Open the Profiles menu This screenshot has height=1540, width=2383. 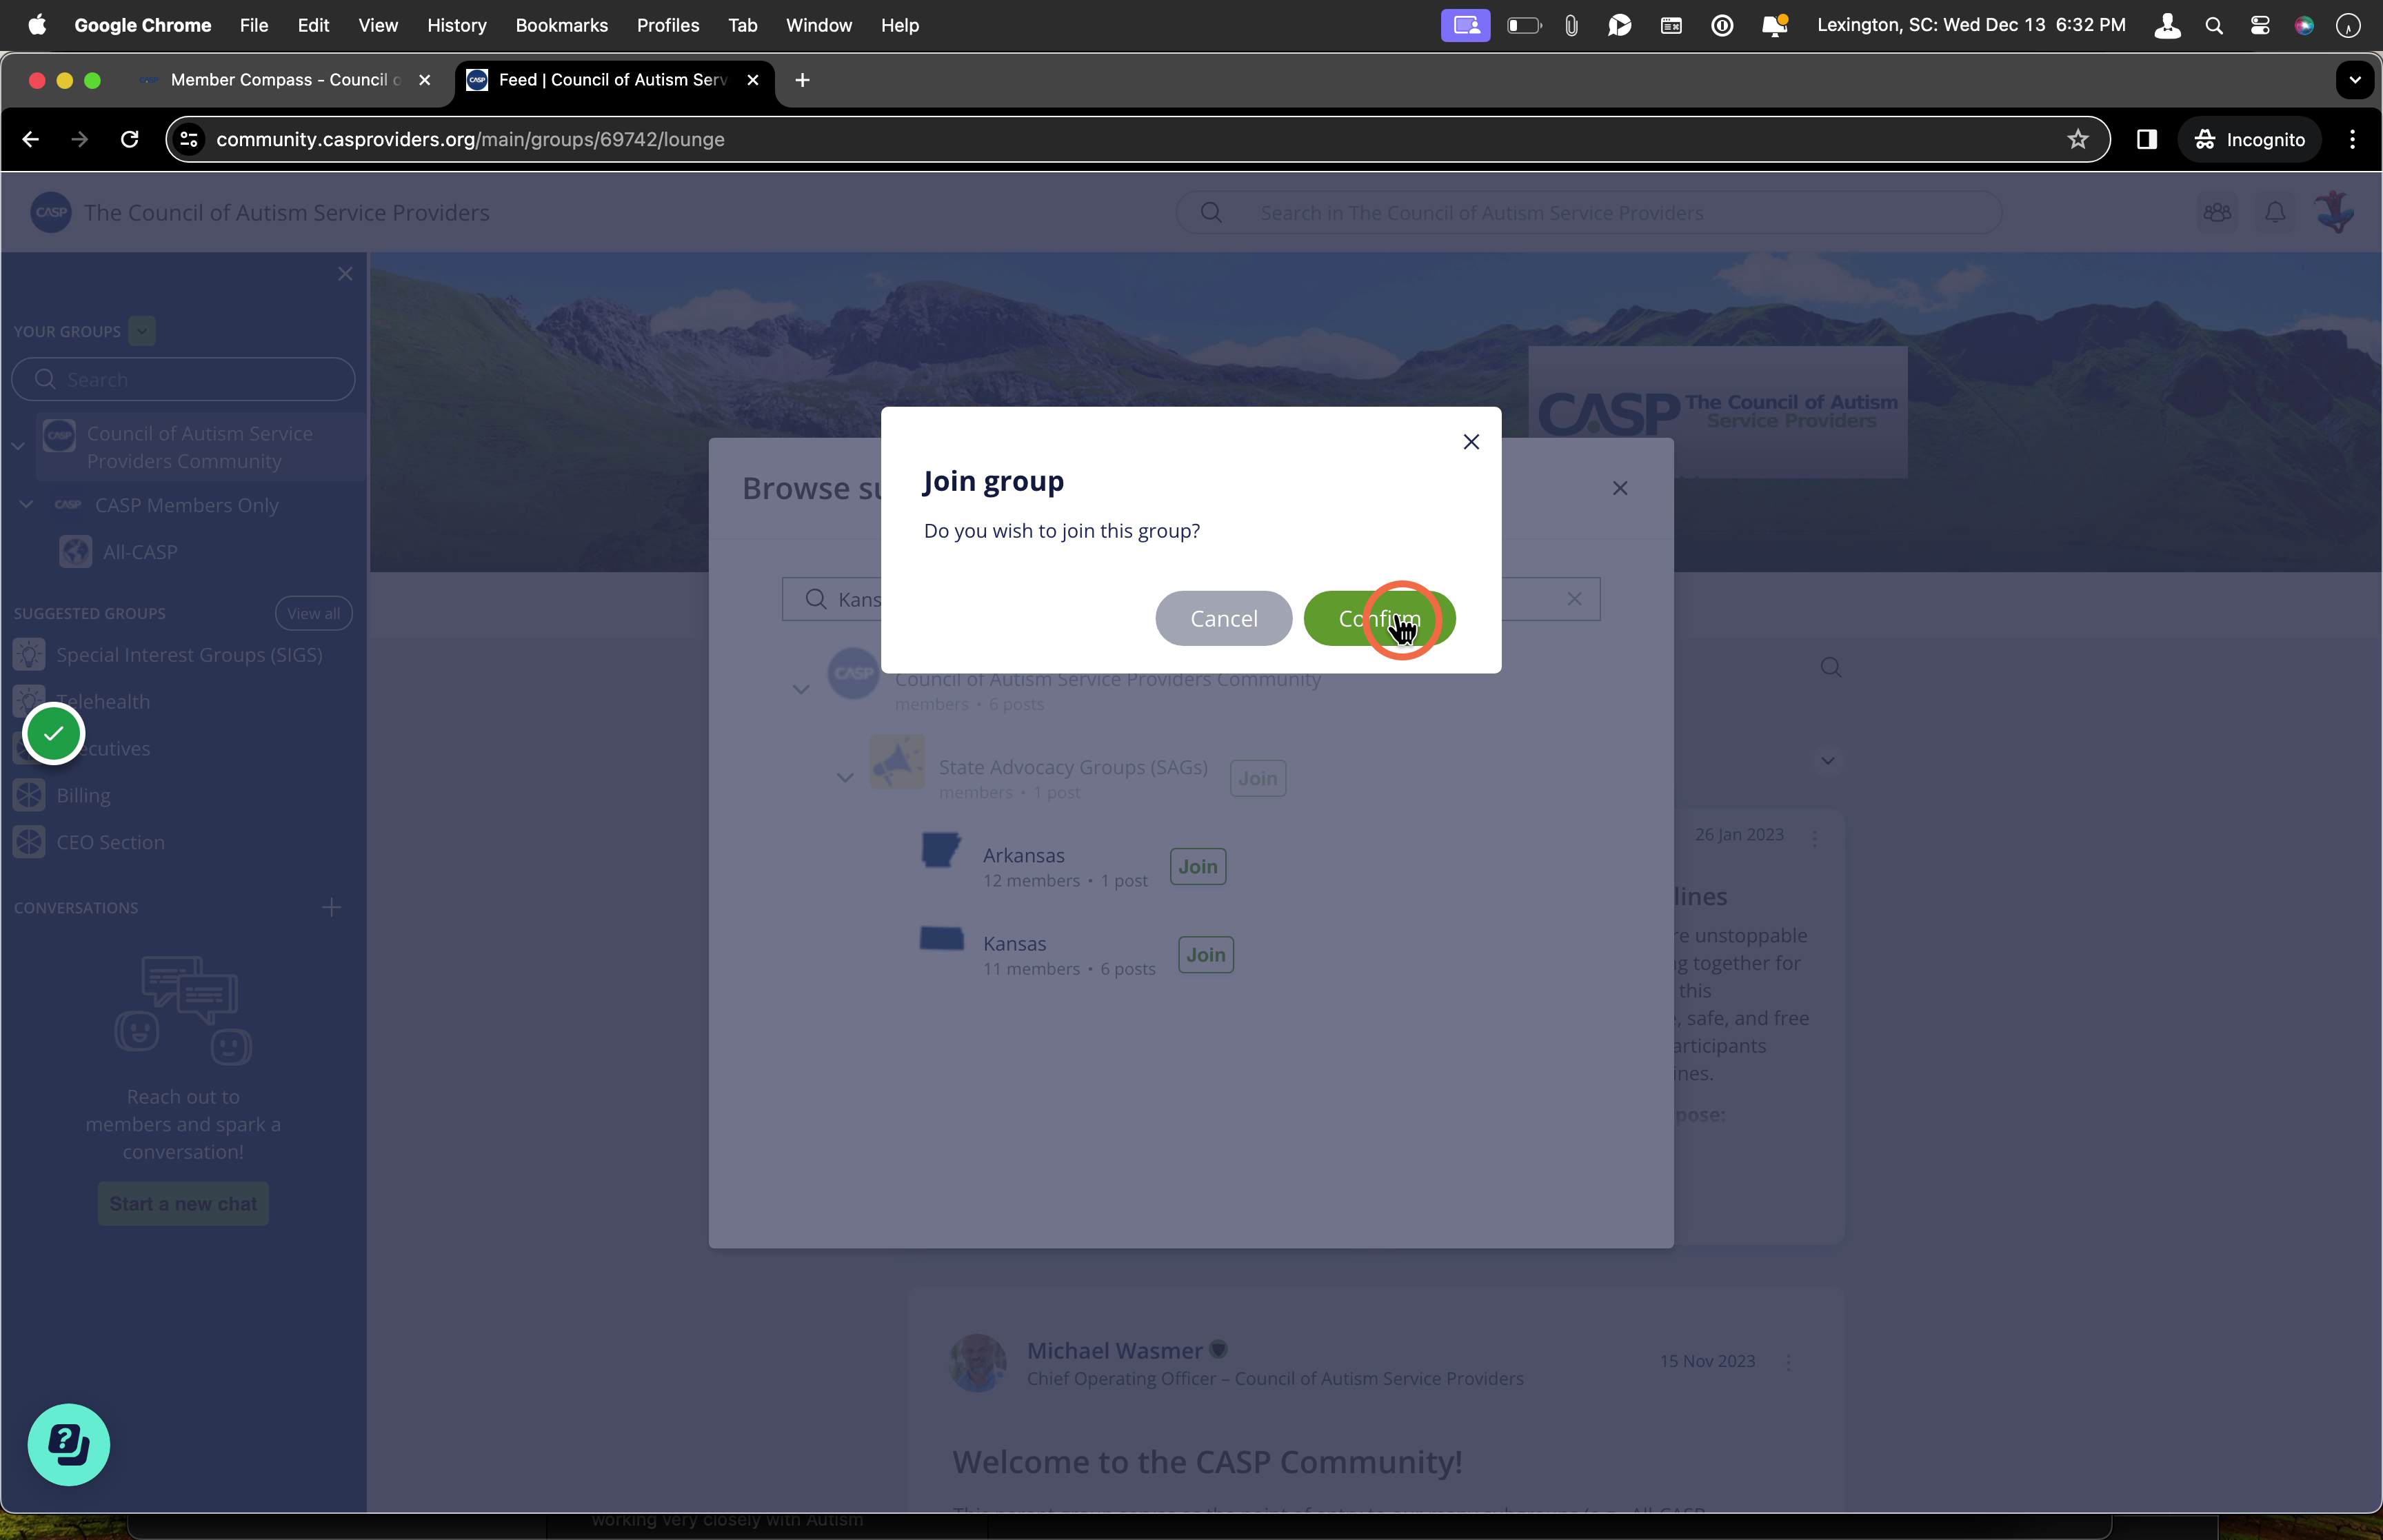click(668, 25)
